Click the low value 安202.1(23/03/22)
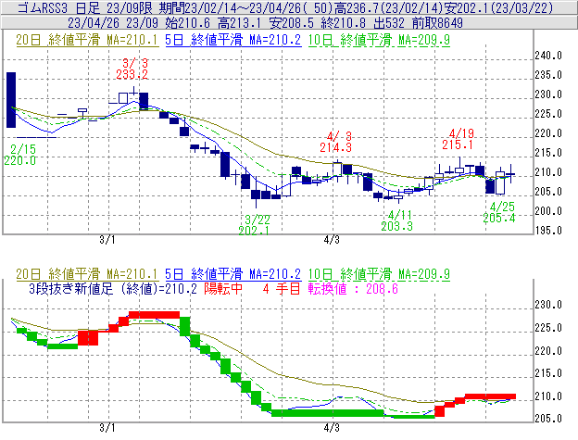 tap(499, 7)
